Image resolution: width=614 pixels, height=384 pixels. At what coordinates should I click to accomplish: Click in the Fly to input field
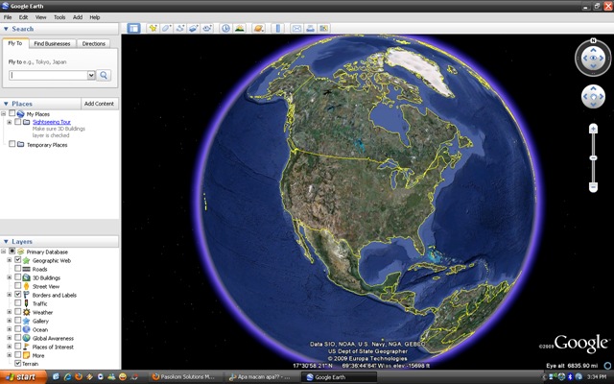pyautogui.click(x=49, y=75)
